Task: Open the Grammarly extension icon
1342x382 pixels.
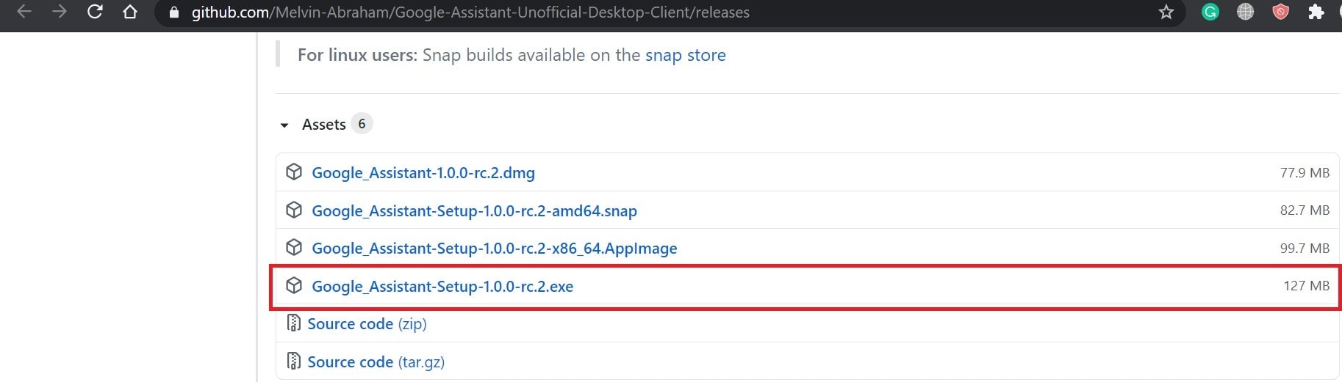Action: tap(1210, 12)
